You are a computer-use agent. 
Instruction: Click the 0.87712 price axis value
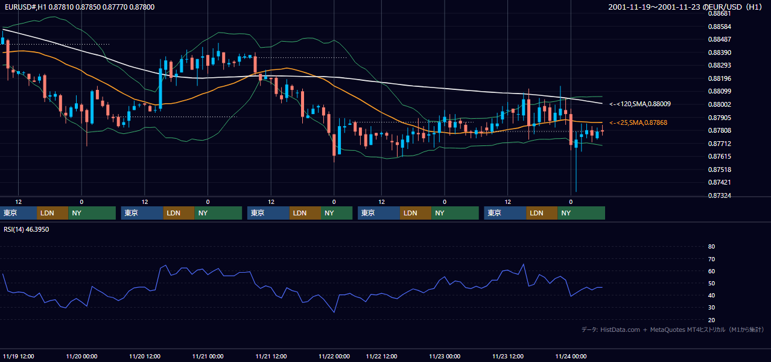point(719,144)
